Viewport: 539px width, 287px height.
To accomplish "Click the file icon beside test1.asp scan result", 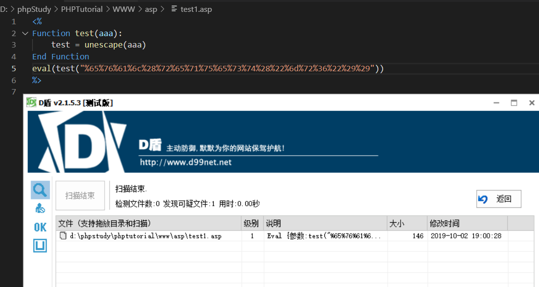I will coord(63,236).
